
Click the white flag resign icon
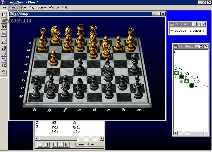coord(4,41)
